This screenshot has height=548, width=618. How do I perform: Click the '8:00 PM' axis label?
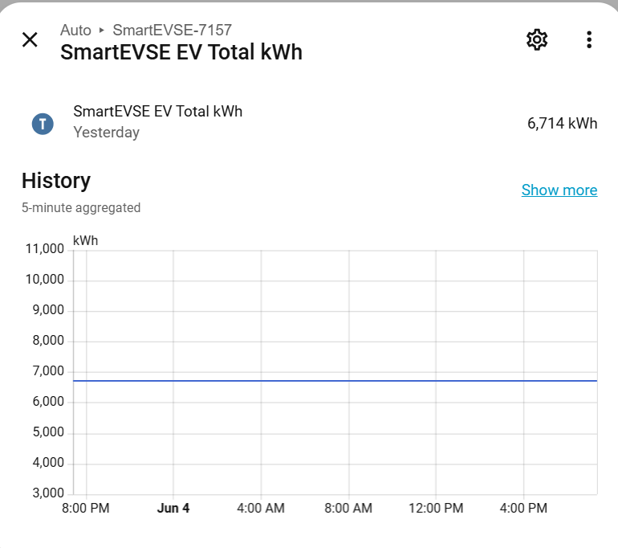86,508
